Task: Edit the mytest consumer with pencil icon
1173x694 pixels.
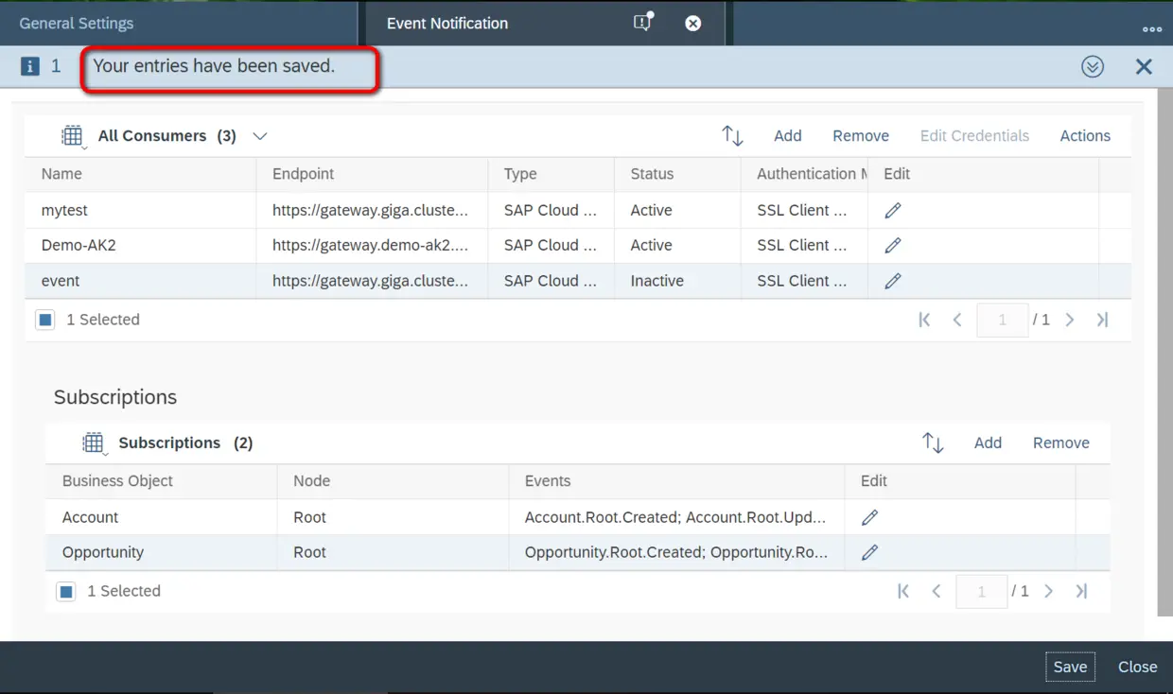Action: coord(892,211)
